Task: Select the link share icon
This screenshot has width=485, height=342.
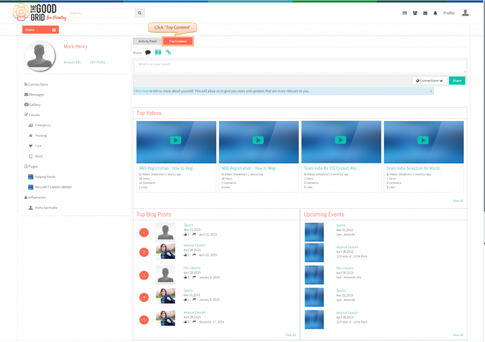Action: (169, 52)
